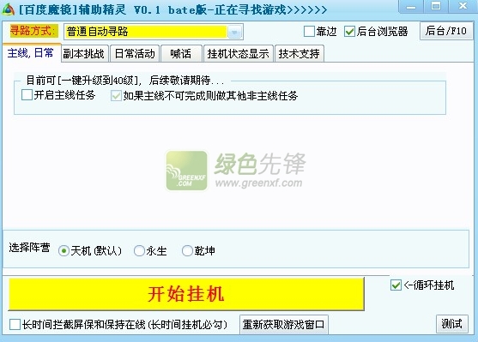This screenshot has width=478, height=342.
Task: Switch to the 副本挑战 tab
Action: click(x=84, y=54)
